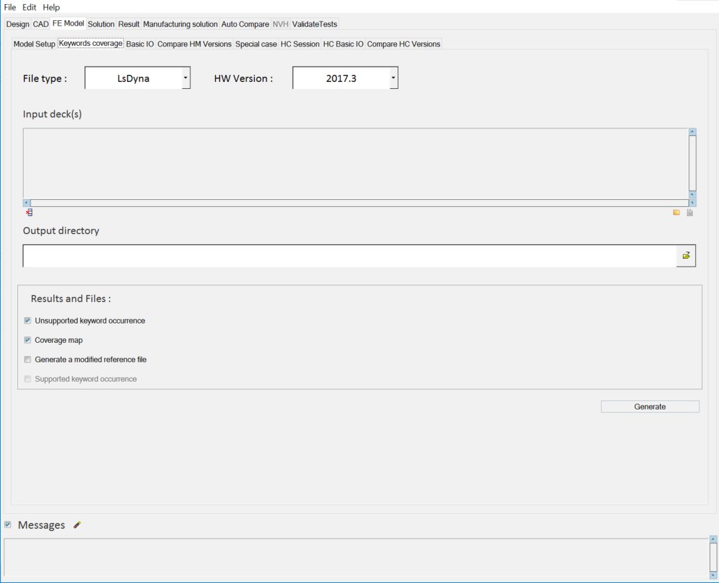Select the Keywords coverage subtab

point(91,43)
